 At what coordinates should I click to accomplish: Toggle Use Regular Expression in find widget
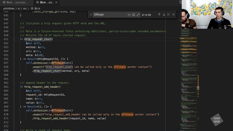(138, 15)
